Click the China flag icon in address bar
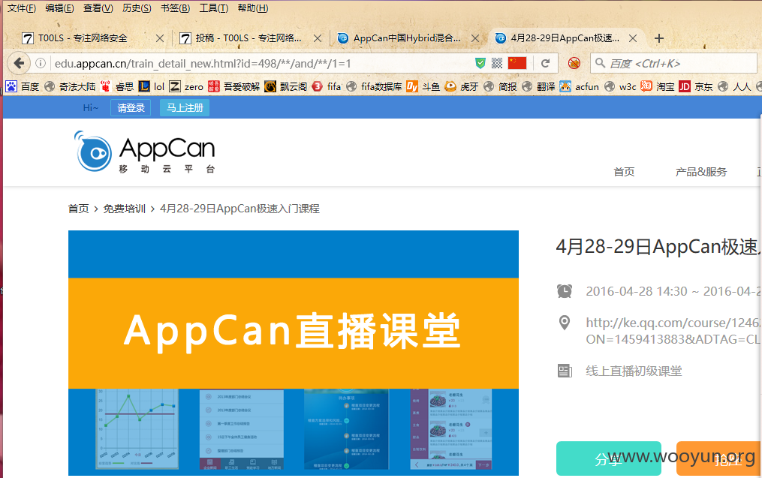Viewport: 762px width, 478px height. coord(517,63)
